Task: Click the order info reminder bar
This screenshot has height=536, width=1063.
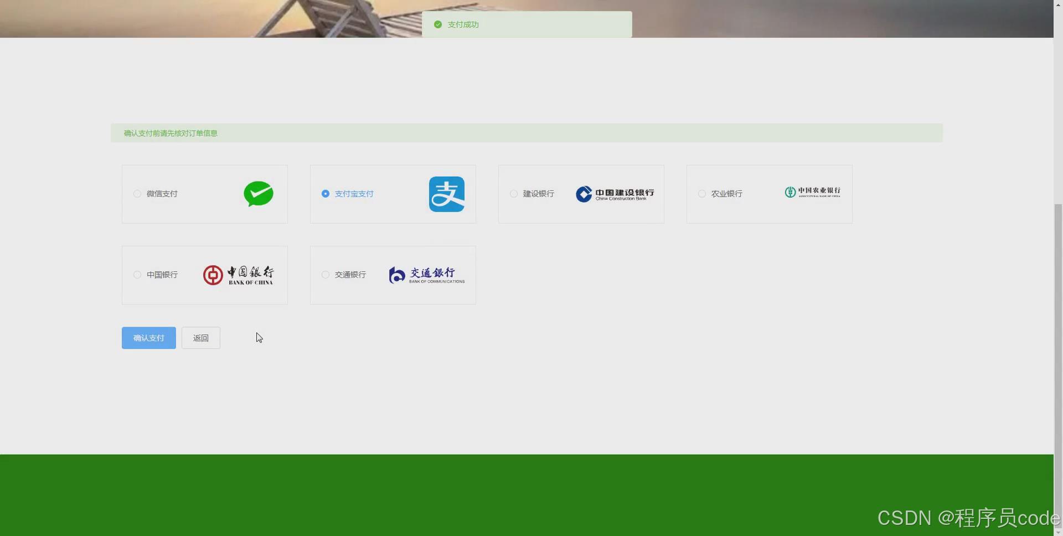Action: point(527,133)
